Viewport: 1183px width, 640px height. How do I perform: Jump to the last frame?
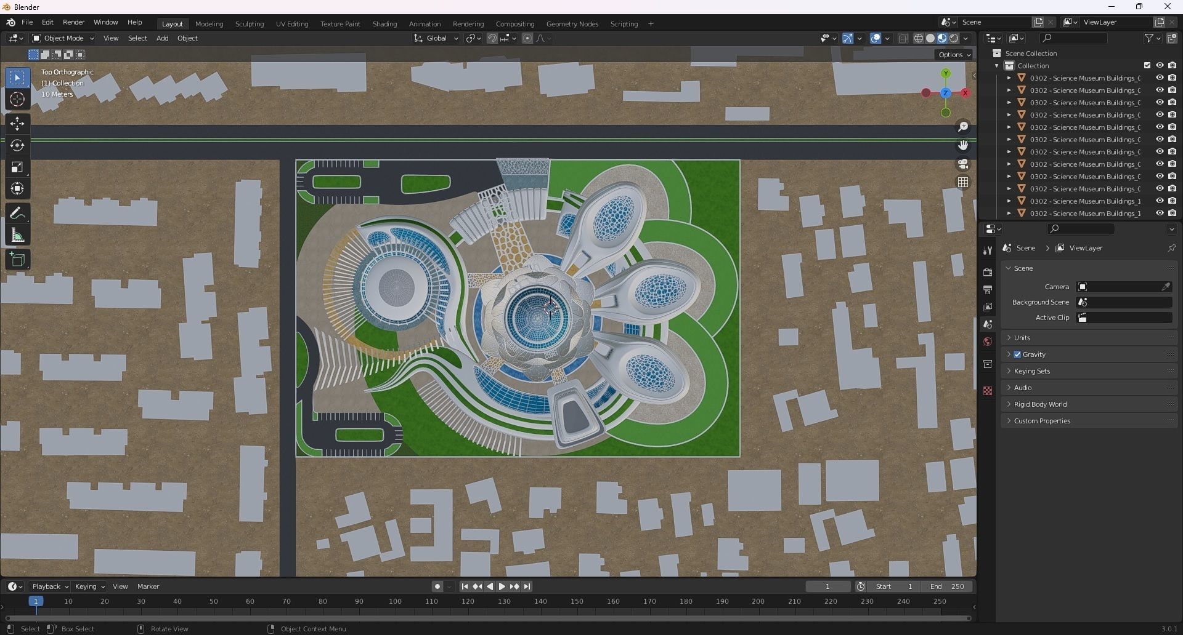click(527, 586)
